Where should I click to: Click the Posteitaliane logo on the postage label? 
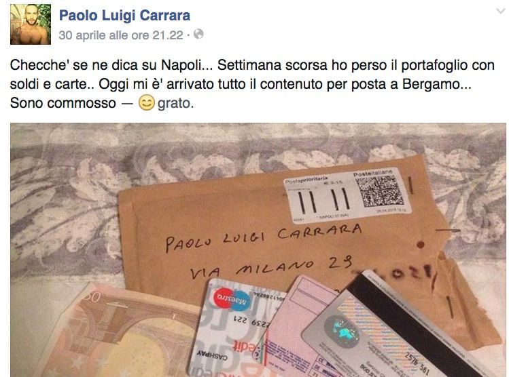(x=372, y=174)
